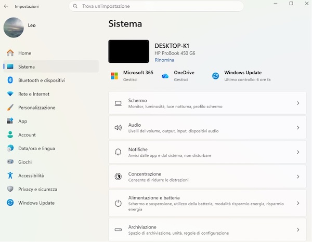Open Privacy e sicurezza label
This screenshot has height=242, width=312.
click(x=37, y=189)
